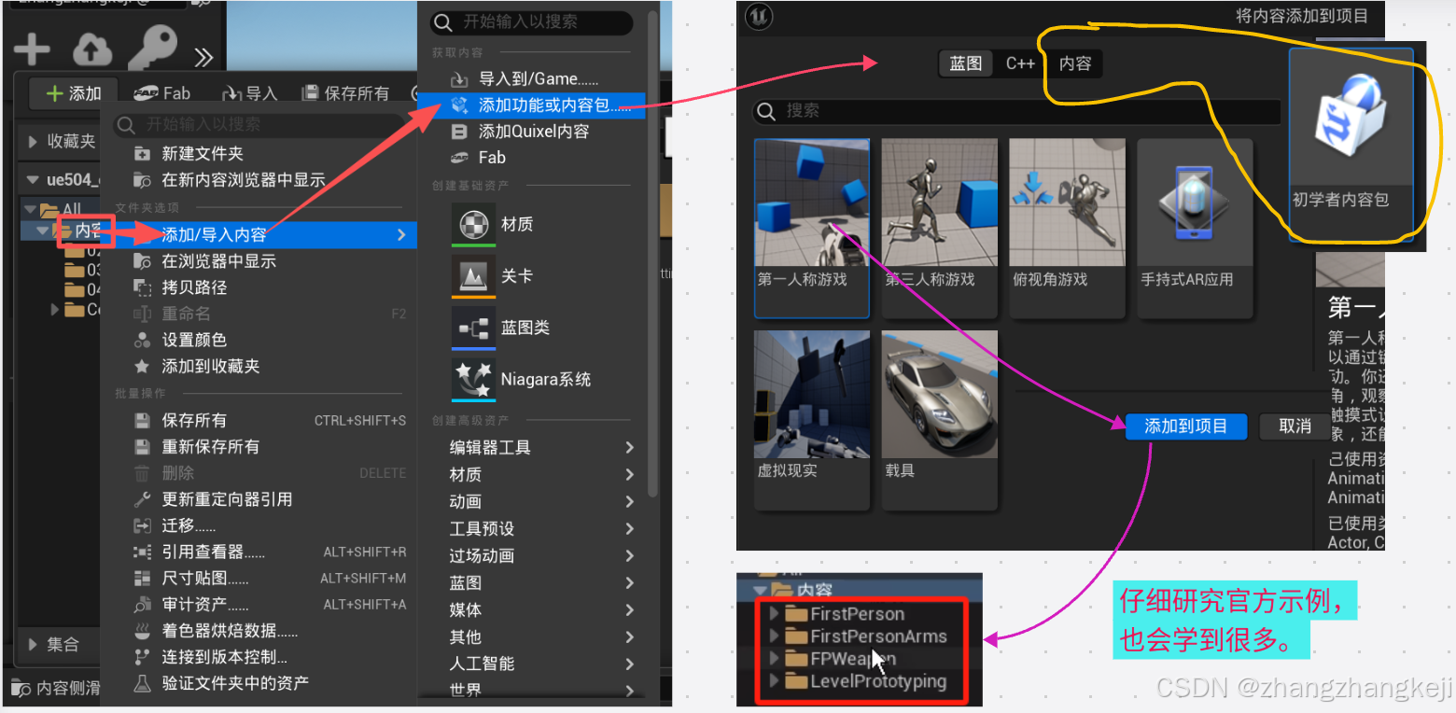Expand the FPWeapon folder
Image resolution: width=1456 pixels, height=713 pixels.
(x=775, y=658)
